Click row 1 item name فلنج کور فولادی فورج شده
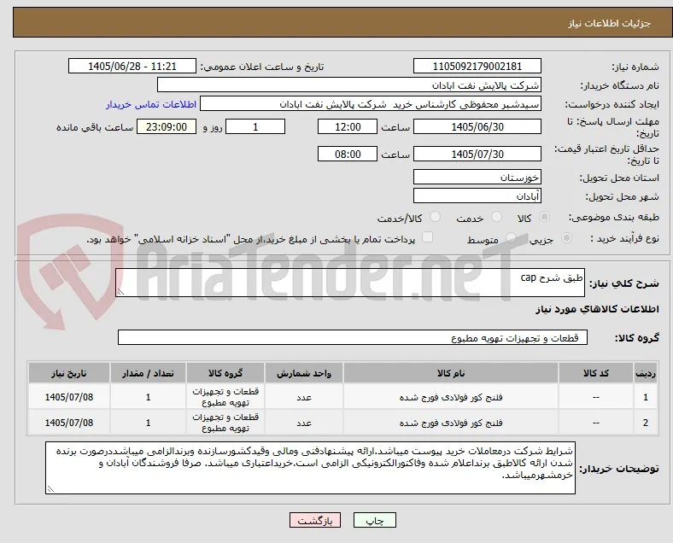Viewport: 673px width, 543px height. [x=451, y=397]
